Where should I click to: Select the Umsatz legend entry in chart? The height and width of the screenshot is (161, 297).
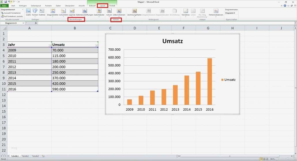click(228, 80)
